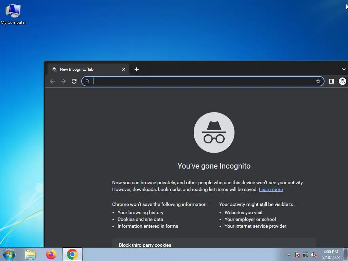The image size is (348, 261).
Task: Expand the tab search chevron
Action: (344, 69)
